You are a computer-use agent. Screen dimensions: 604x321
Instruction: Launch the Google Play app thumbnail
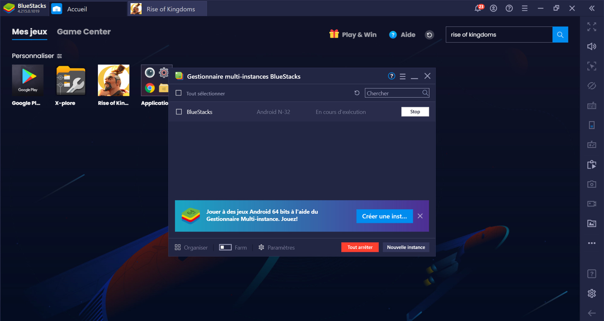coord(28,80)
